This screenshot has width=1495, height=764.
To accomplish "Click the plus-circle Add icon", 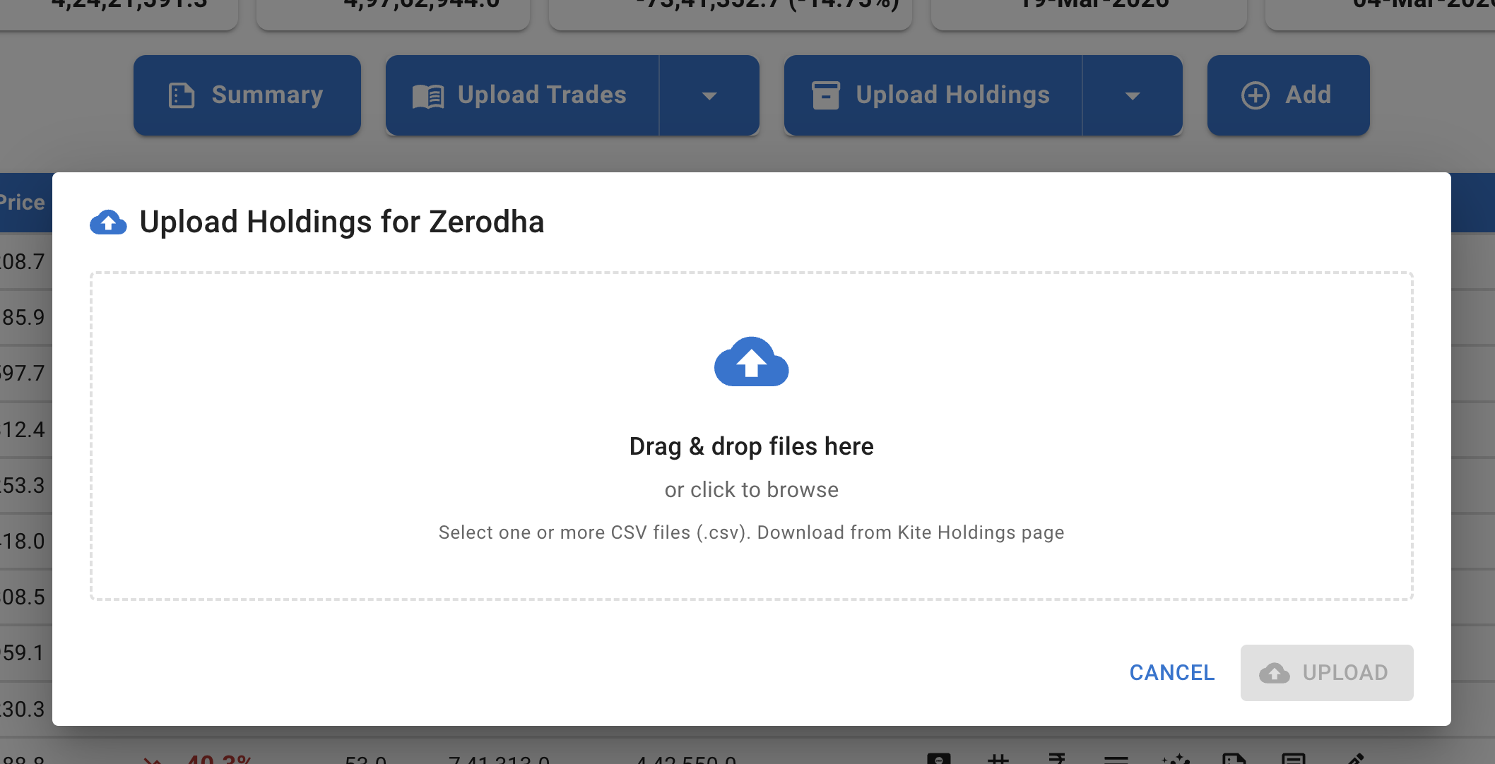I will [x=1255, y=95].
